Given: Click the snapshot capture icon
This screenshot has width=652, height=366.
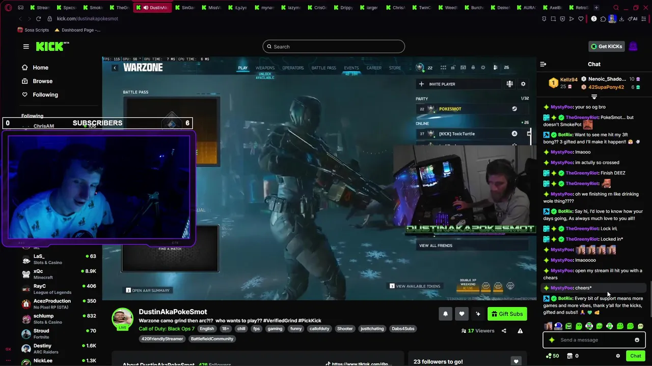Looking at the screenshot, I should [x=553, y=19].
